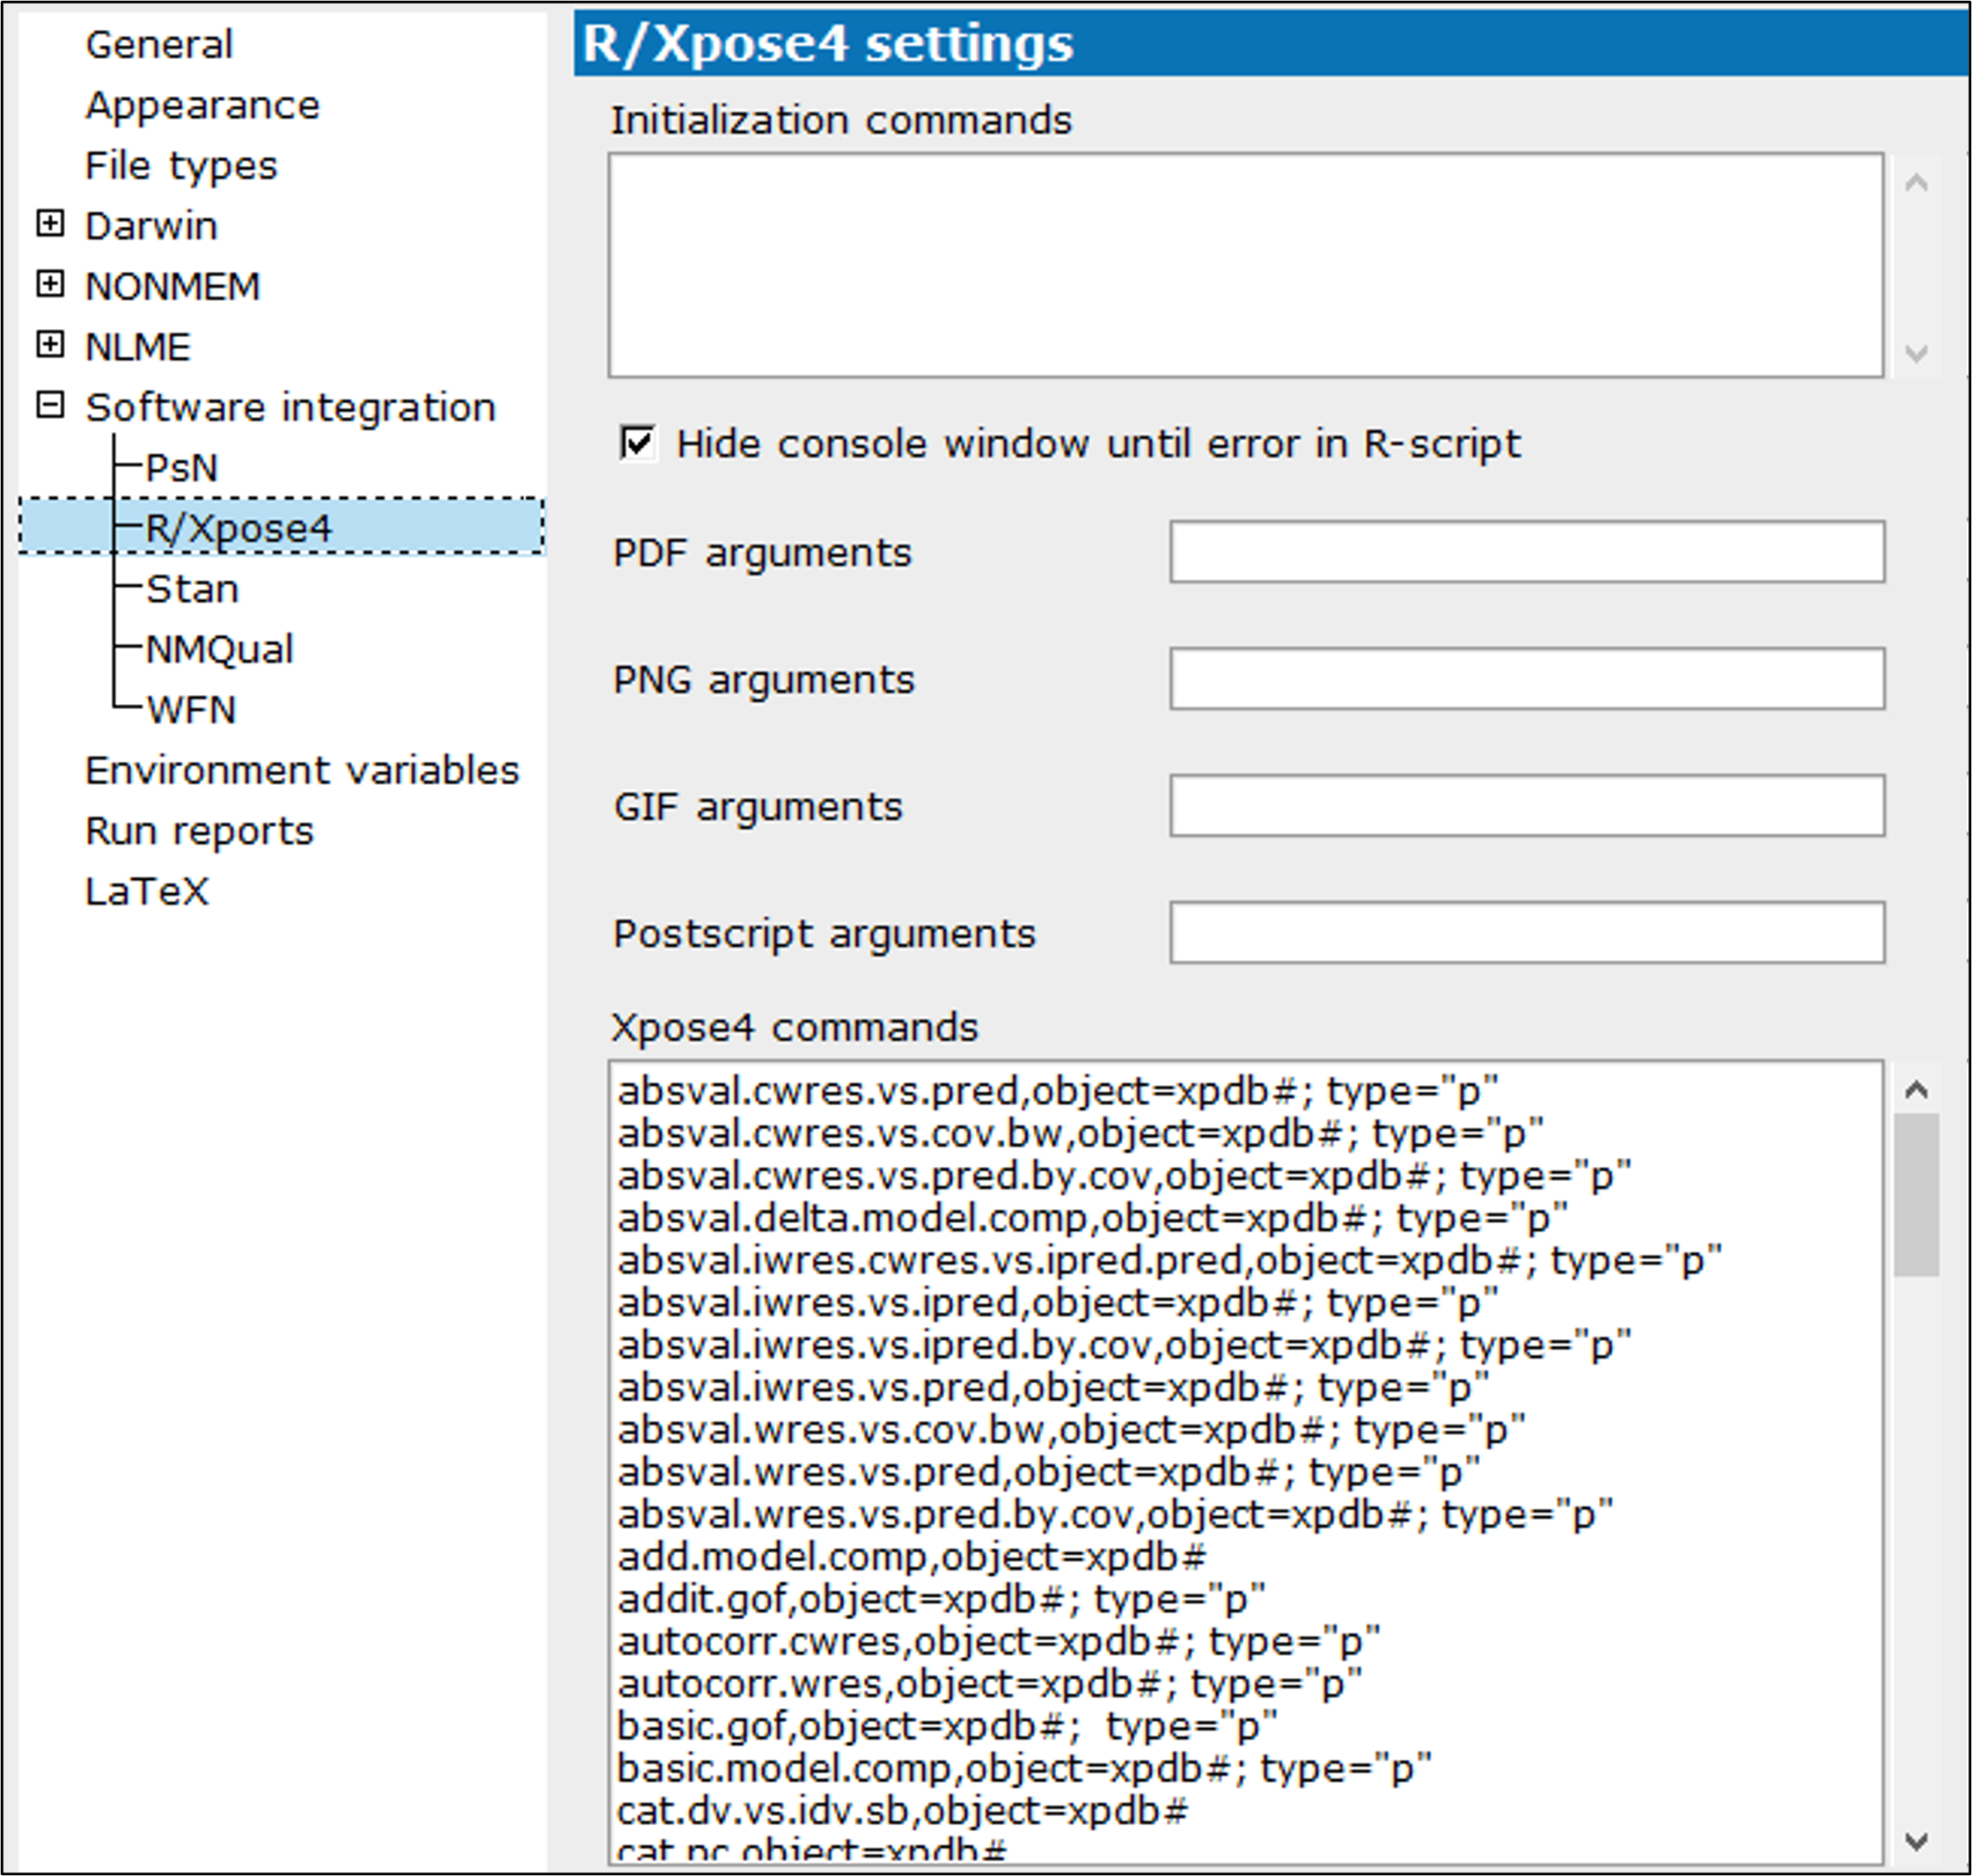Click the cat.dv.vs.idv.sb command line

coord(903,1812)
